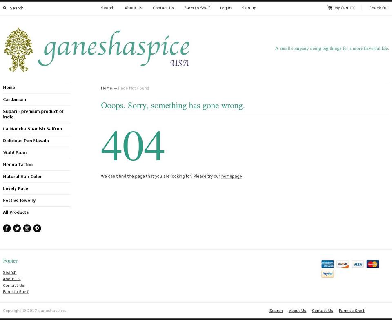Follow the homepage link in error message

pyautogui.click(x=232, y=176)
